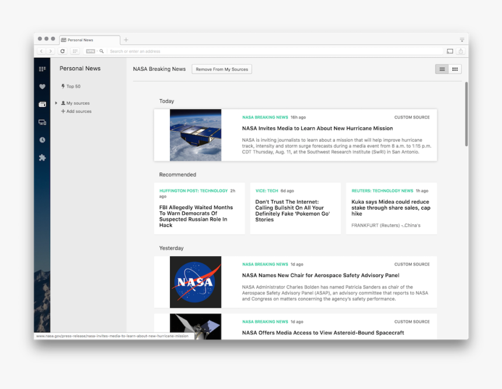Image resolution: width=502 pixels, height=389 pixels.
Task: Click Remove From My Sources button
Action: (x=222, y=69)
